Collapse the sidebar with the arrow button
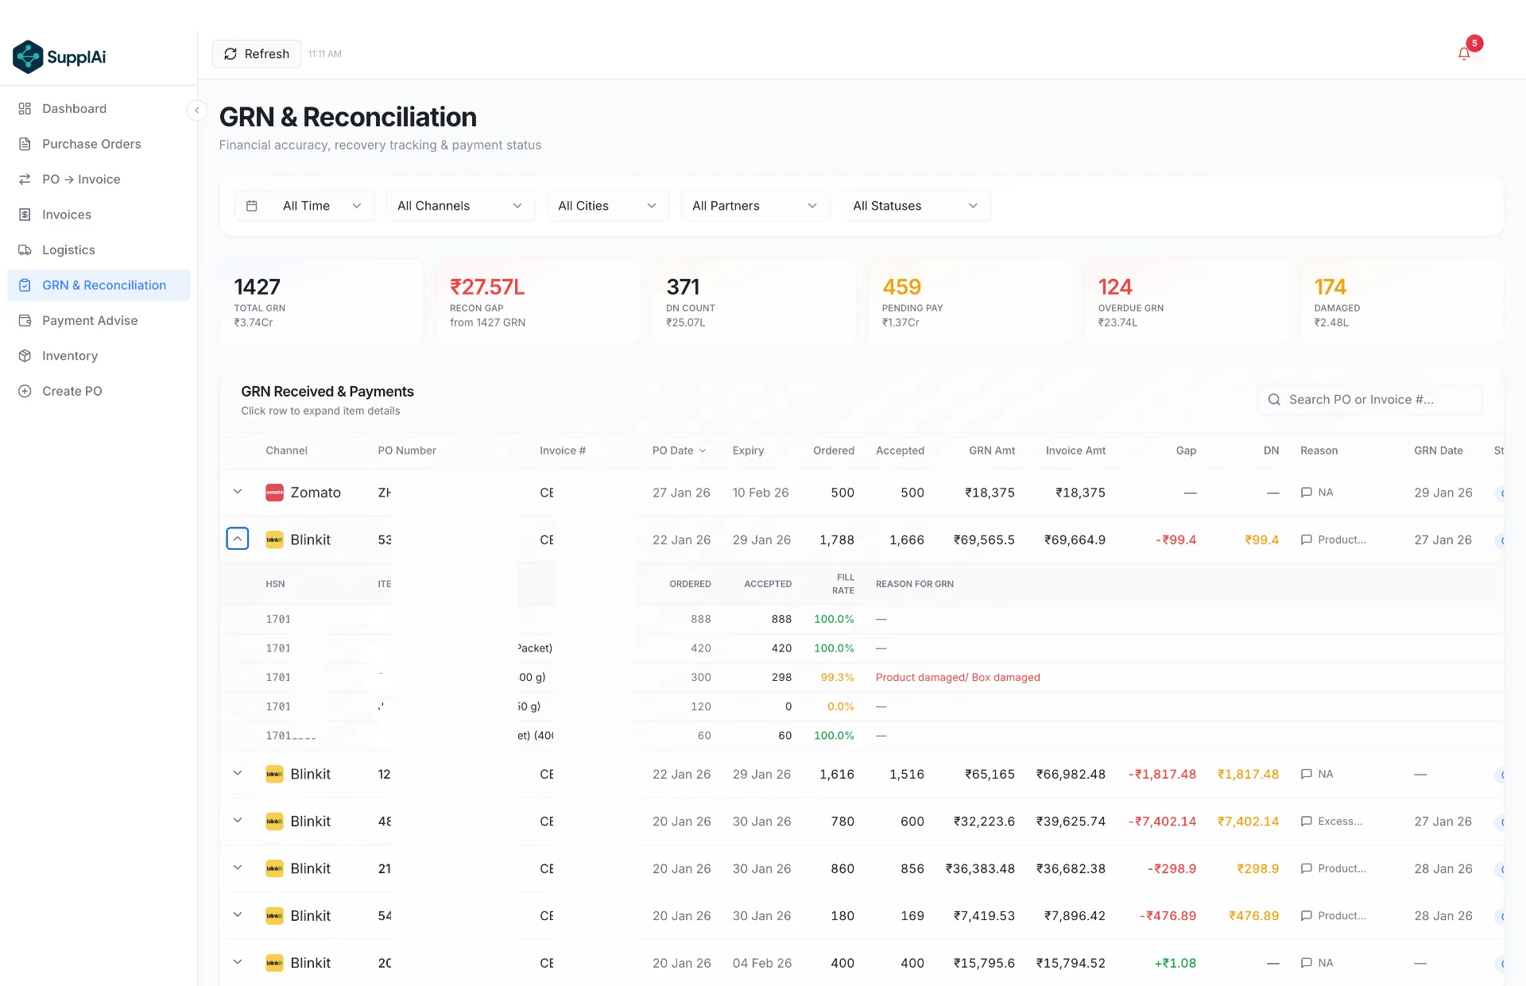Image resolution: width=1526 pixels, height=986 pixels. pos(196,110)
